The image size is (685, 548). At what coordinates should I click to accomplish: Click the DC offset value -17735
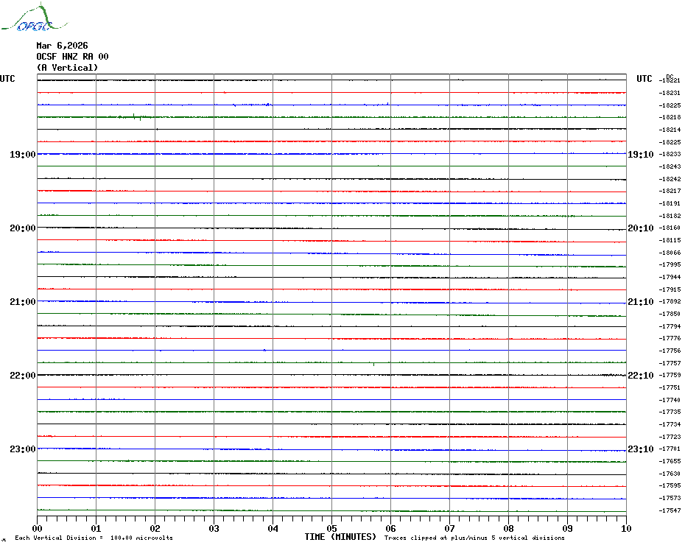point(670,412)
